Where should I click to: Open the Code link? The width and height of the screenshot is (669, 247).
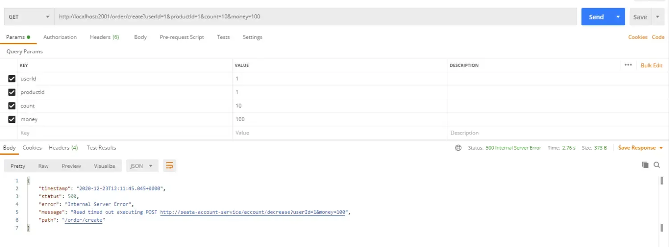(658, 37)
